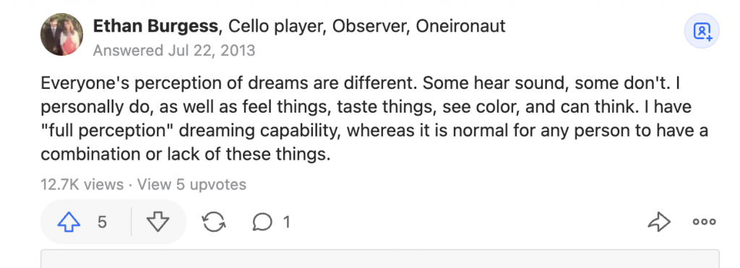Reshare the answer using circular arrows icon
Viewport: 740px width, 268px height.
[214, 221]
